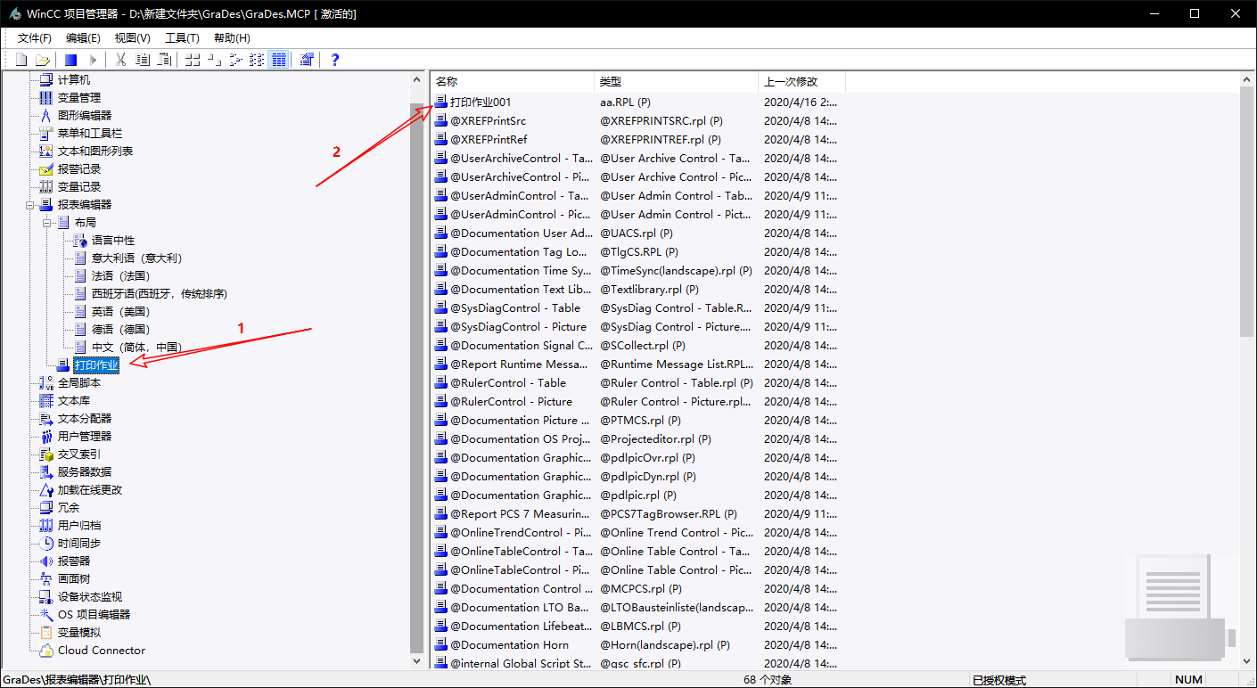The height and width of the screenshot is (688, 1257).
Task: Click the Open project folder icon
Action: coord(42,60)
